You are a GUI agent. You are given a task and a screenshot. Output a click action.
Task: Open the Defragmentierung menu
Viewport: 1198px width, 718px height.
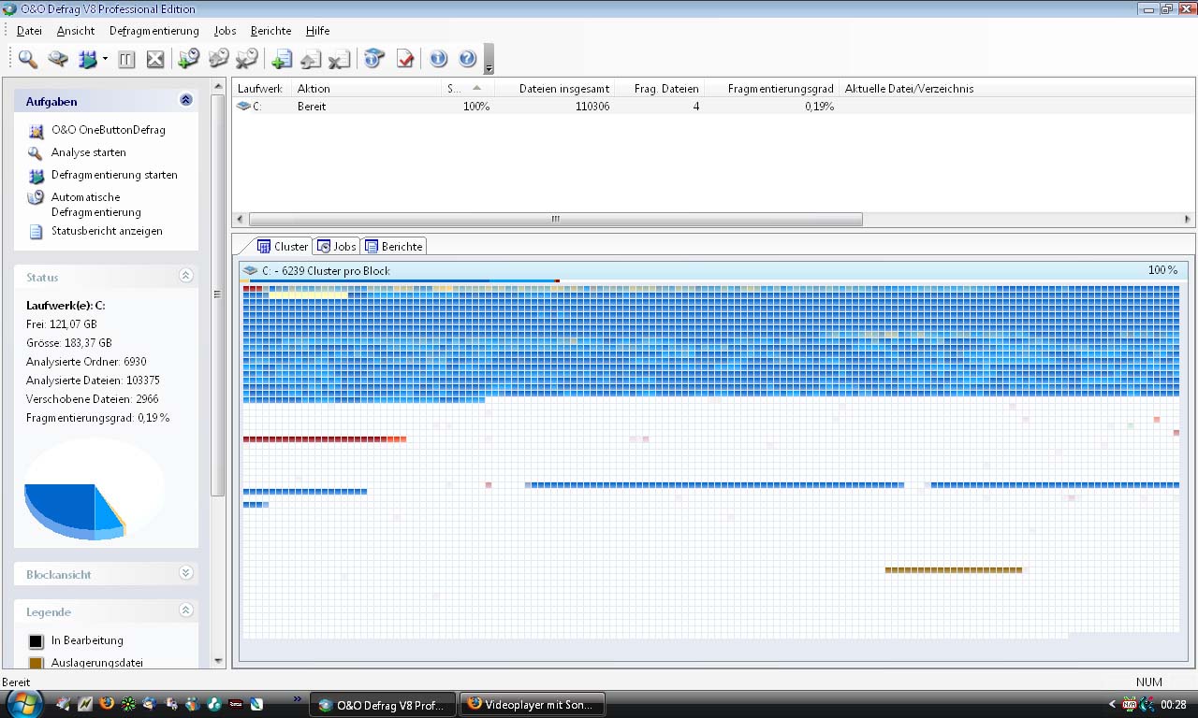coord(154,31)
